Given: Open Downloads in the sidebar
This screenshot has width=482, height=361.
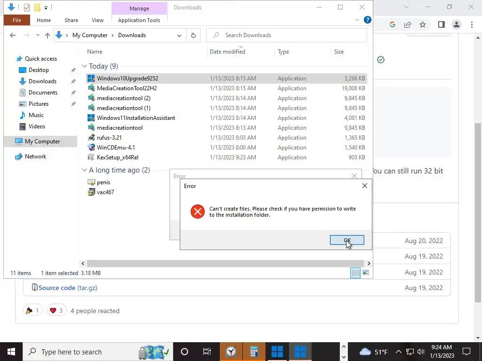Looking at the screenshot, I should [x=42, y=81].
